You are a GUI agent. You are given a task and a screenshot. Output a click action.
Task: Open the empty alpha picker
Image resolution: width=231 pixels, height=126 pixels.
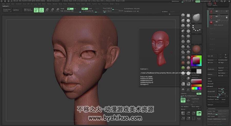point(197,39)
